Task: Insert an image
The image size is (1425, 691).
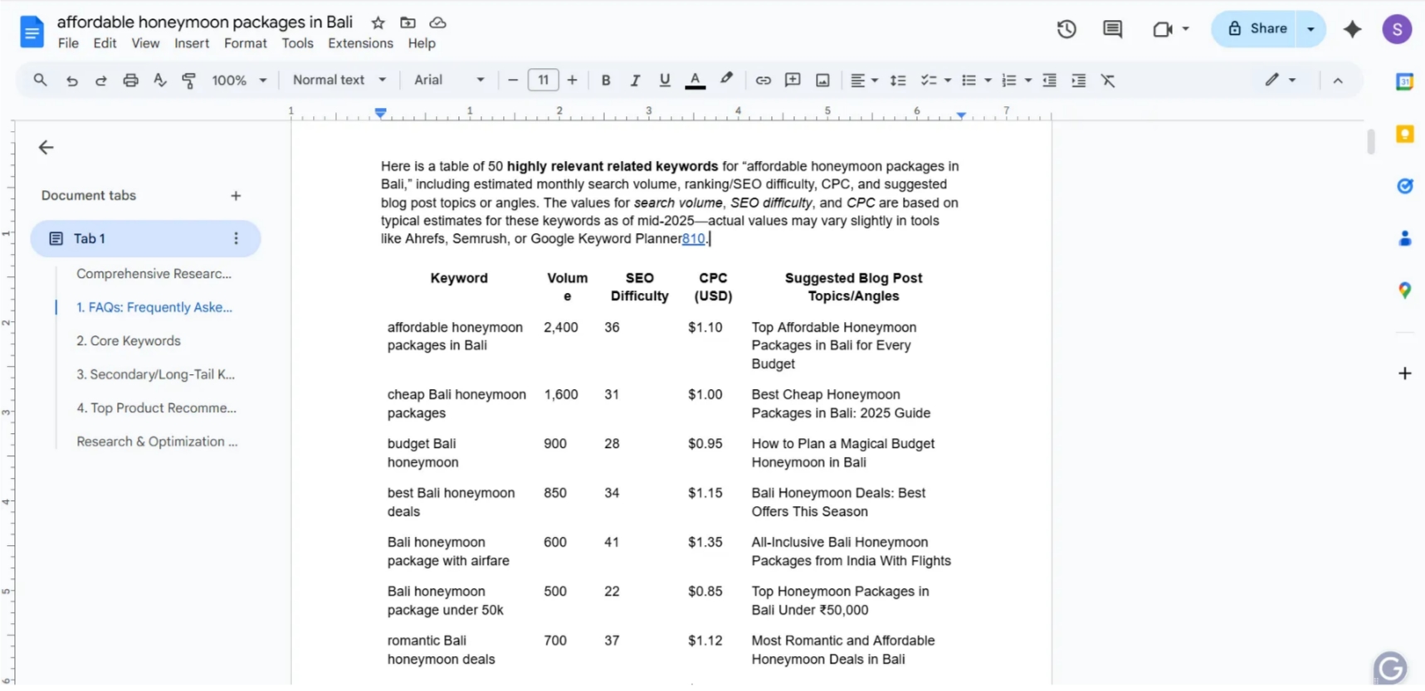Action: [x=822, y=80]
